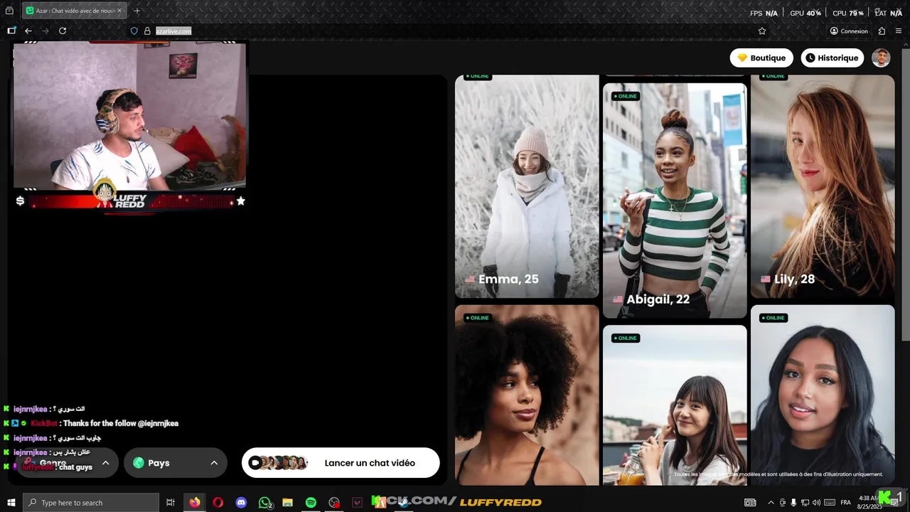Open Task View on the taskbar

tap(171, 503)
